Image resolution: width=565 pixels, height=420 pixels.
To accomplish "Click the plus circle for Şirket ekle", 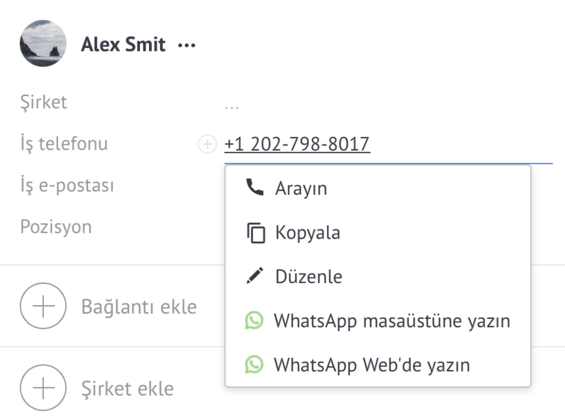I will (x=43, y=388).
